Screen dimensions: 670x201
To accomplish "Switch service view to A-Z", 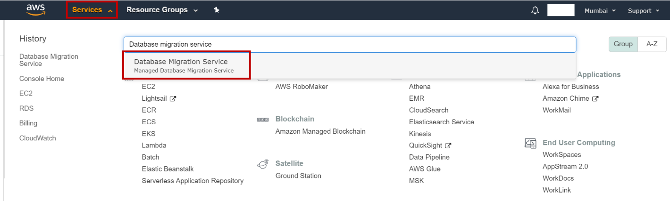I will 652,44.
